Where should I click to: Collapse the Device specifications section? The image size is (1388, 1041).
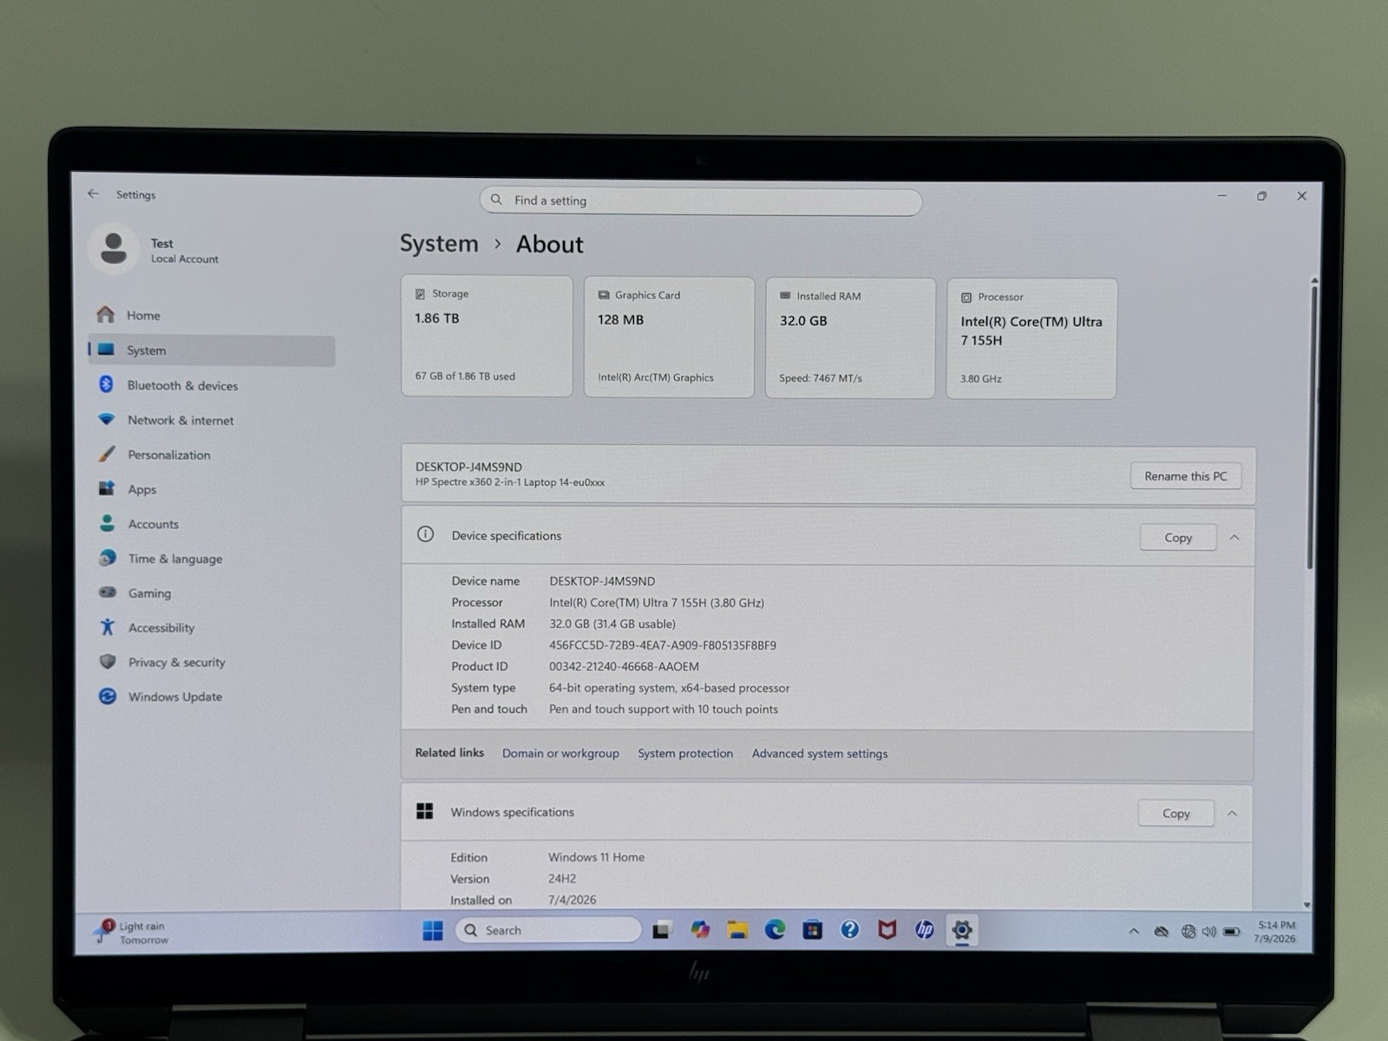pos(1234,538)
